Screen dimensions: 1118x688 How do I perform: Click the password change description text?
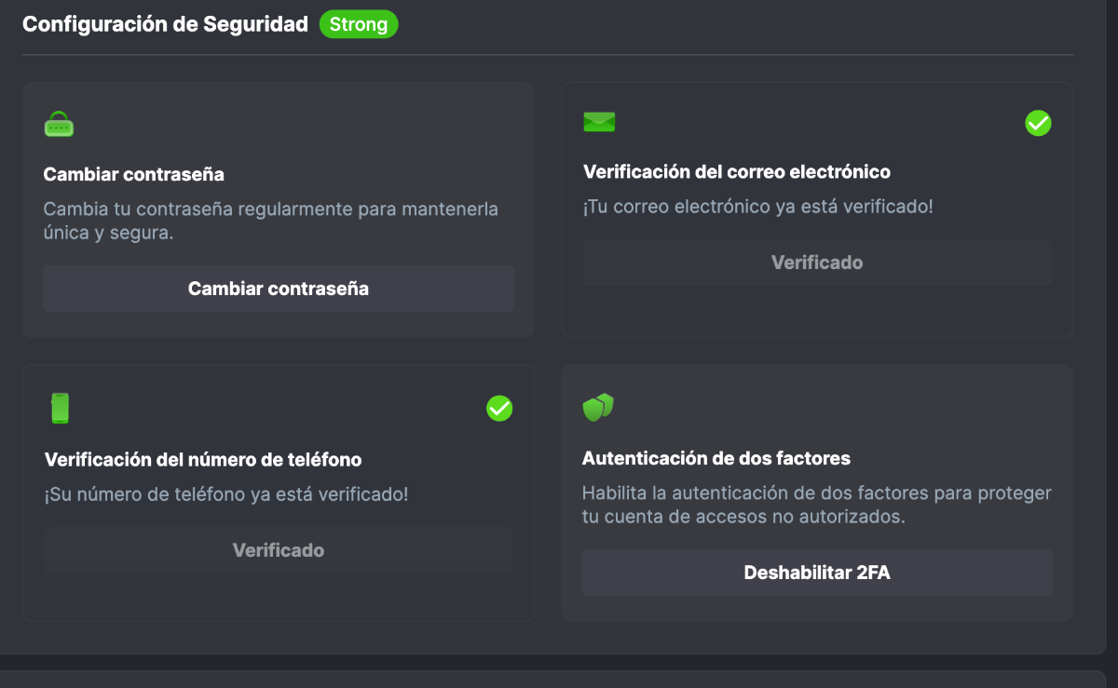click(270, 221)
